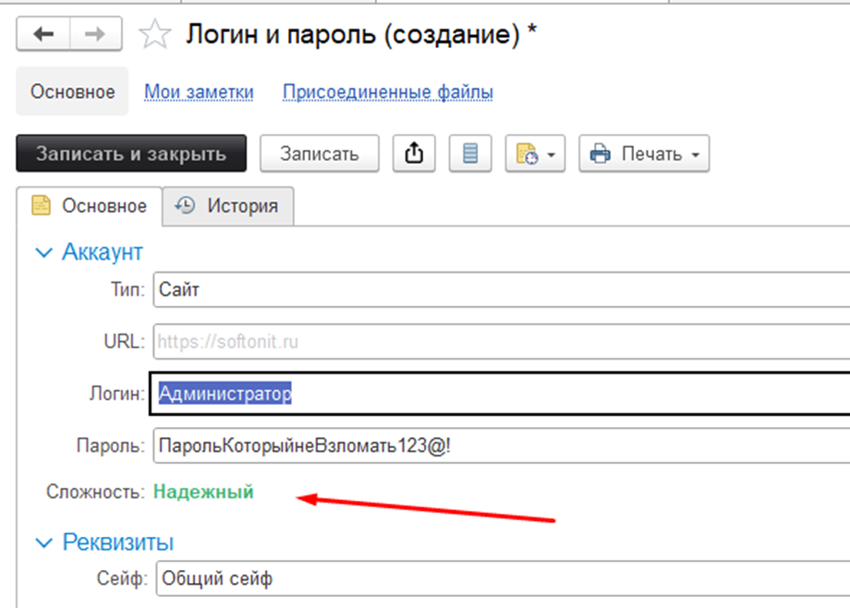Viewport: 850px width, 608px height.
Task: Click the star to add to favorites
Action: (x=155, y=33)
